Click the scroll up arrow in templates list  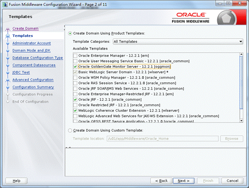point(241,54)
